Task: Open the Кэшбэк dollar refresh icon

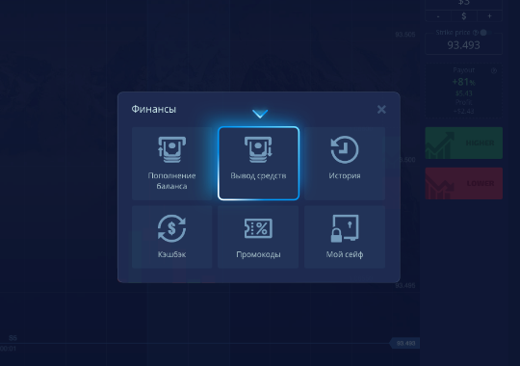Action: click(171, 228)
